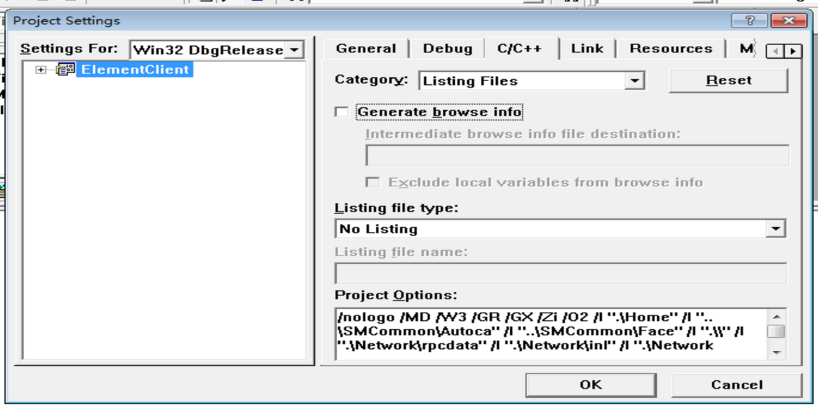
Task: Open the Link tab
Action: coord(587,48)
